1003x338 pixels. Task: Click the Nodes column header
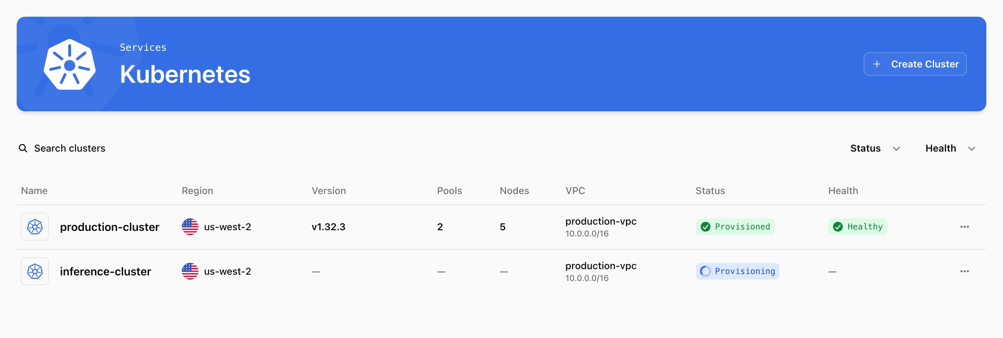point(514,191)
